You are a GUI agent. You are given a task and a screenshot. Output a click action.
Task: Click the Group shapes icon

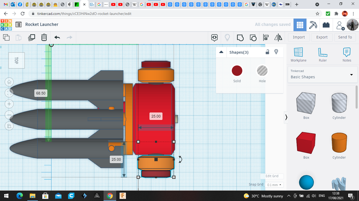[x=240, y=37]
